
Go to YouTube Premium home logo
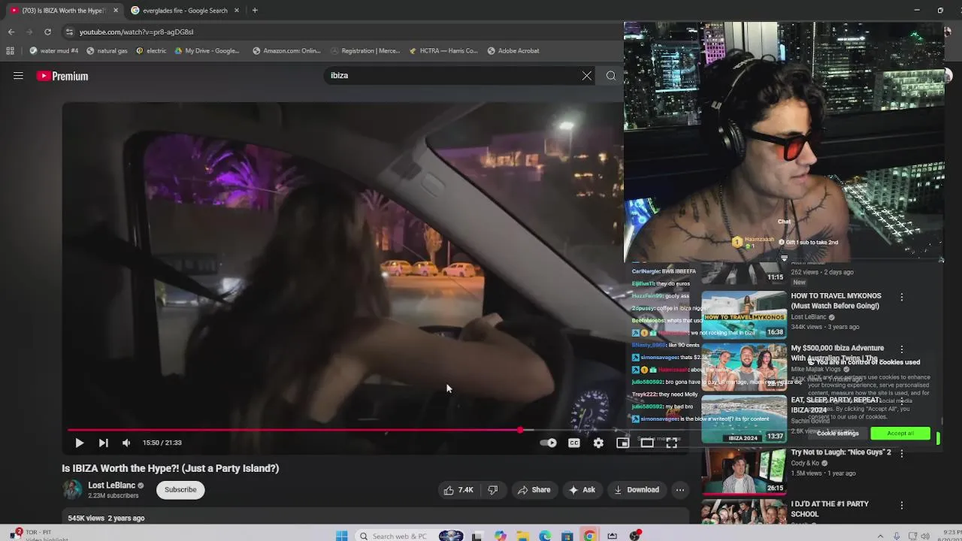62,76
